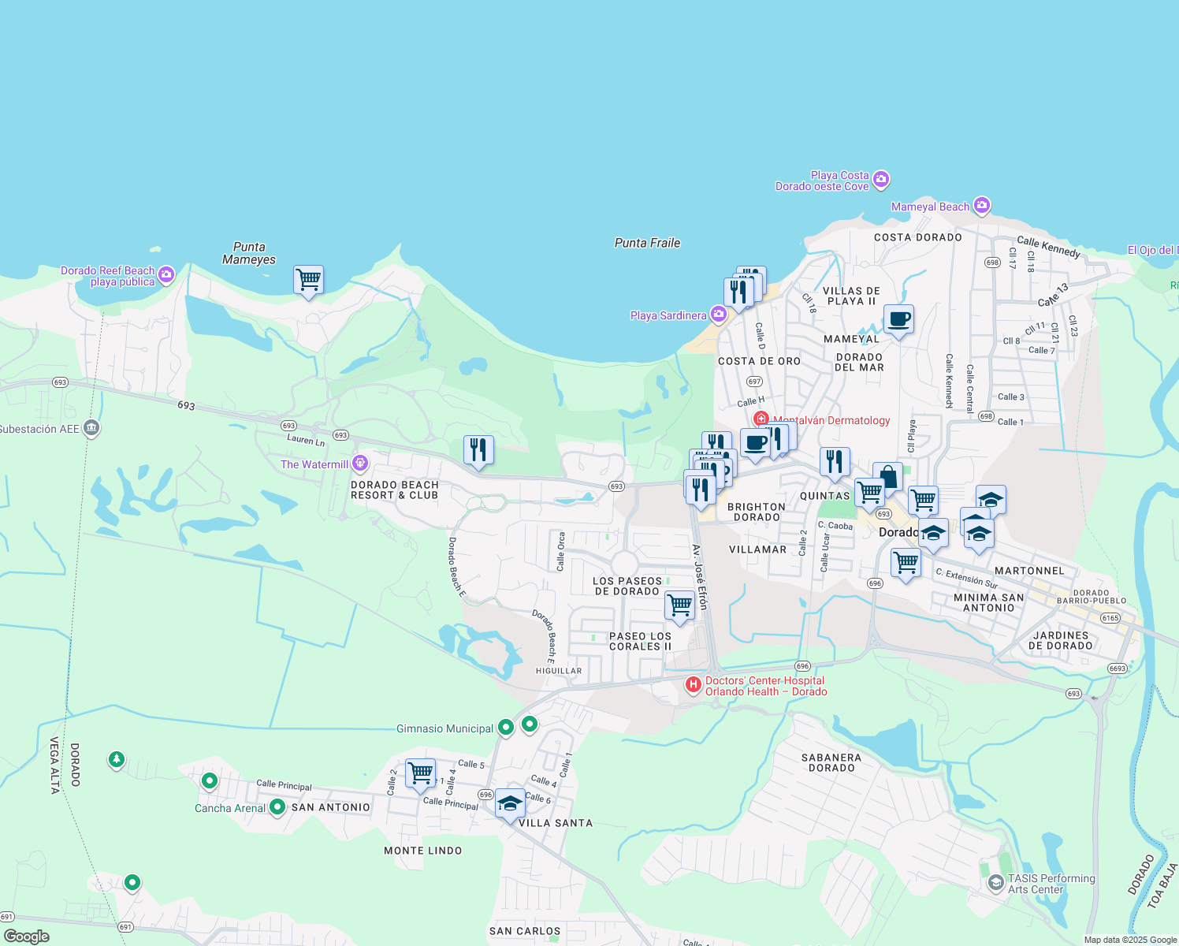Select the graduation cap school icon near Martonnel
Image resolution: width=1179 pixels, height=946 pixels.
pos(978,533)
